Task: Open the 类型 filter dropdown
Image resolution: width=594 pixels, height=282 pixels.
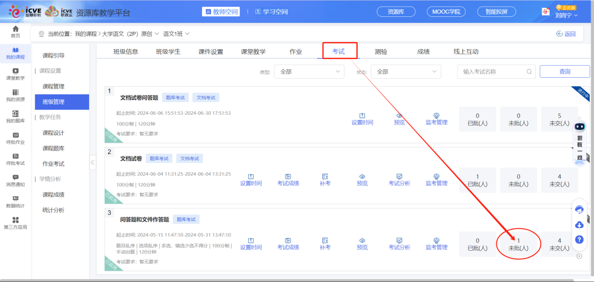Action: click(x=309, y=71)
